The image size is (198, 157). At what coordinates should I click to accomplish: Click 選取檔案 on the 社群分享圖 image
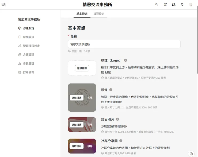pyautogui.click(x=77, y=146)
